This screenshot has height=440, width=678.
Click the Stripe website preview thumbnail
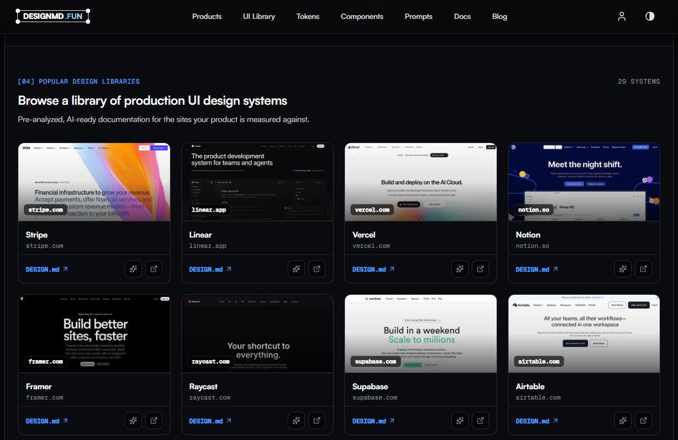pyautogui.click(x=94, y=182)
